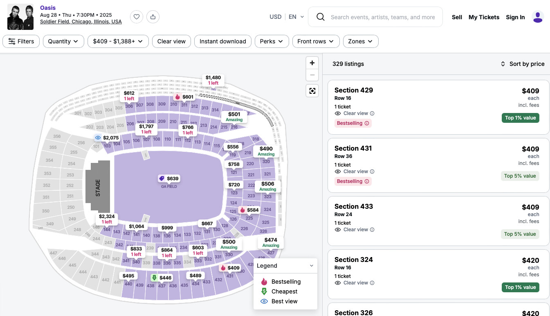Click the Oasis event title link
This screenshot has width=550, height=316.
(48, 8)
